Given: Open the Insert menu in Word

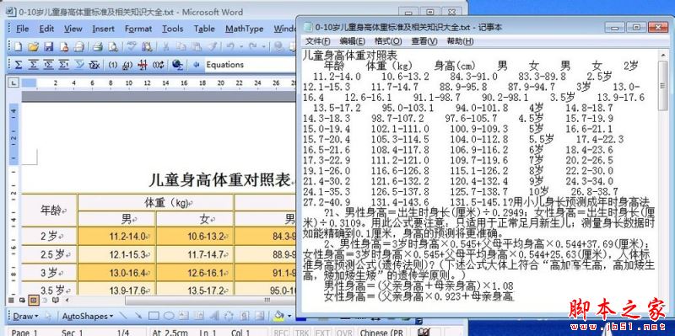Looking at the screenshot, I should point(103,29).
